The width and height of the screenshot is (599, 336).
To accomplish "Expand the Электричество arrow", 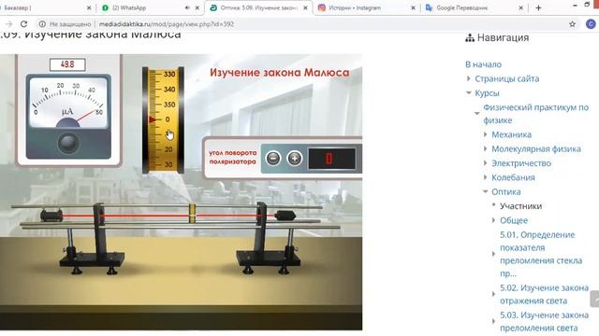I will click(485, 162).
